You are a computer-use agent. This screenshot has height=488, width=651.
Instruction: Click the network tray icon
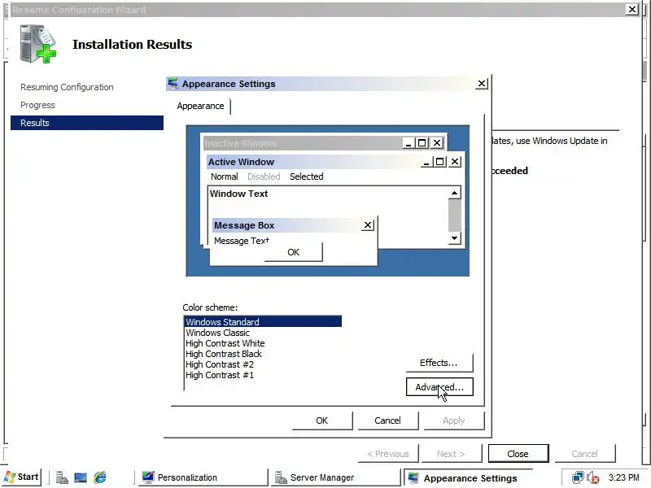(578, 477)
